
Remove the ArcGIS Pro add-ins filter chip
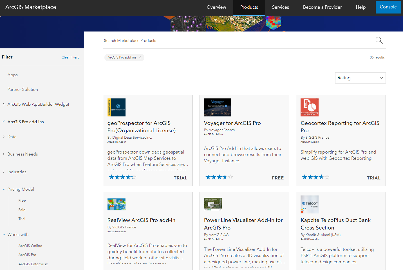140,57
